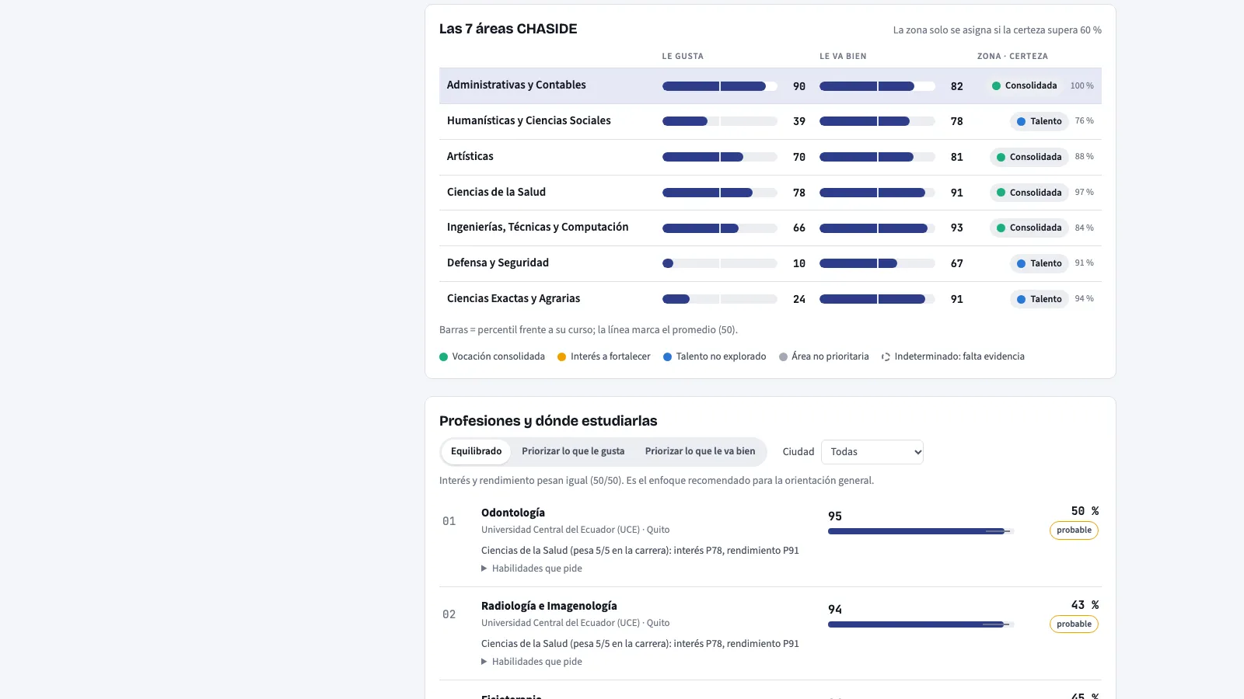Click the Odontología score bar at 95
This screenshot has height=699, width=1244.
[921, 531]
